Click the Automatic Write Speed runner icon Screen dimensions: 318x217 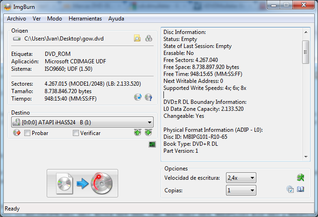300,177
